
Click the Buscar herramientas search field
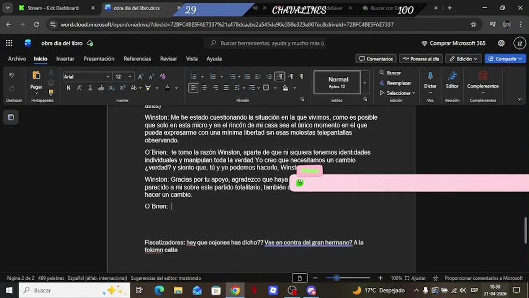[265, 43]
